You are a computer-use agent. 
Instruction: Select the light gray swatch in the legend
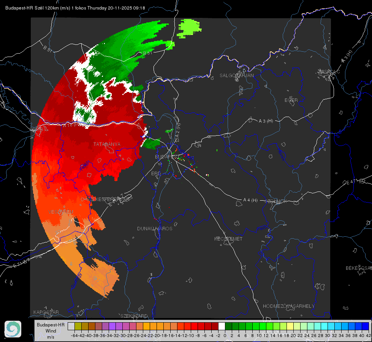click(x=71, y=326)
